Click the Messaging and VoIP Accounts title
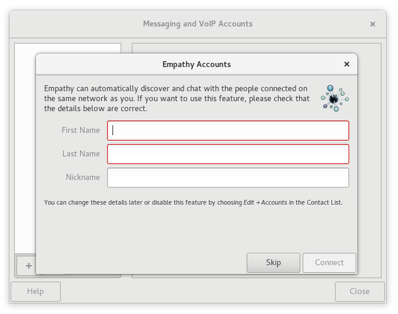Viewport: 398px width, 314px height. pyautogui.click(x=198, y=24)
